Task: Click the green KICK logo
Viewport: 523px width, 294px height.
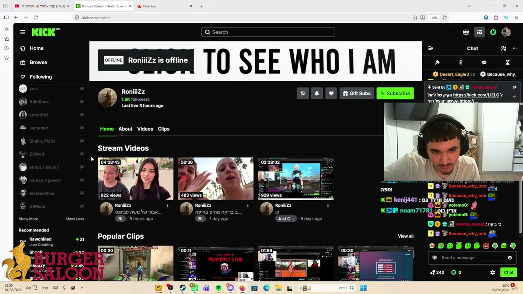Action: point(46,32)
